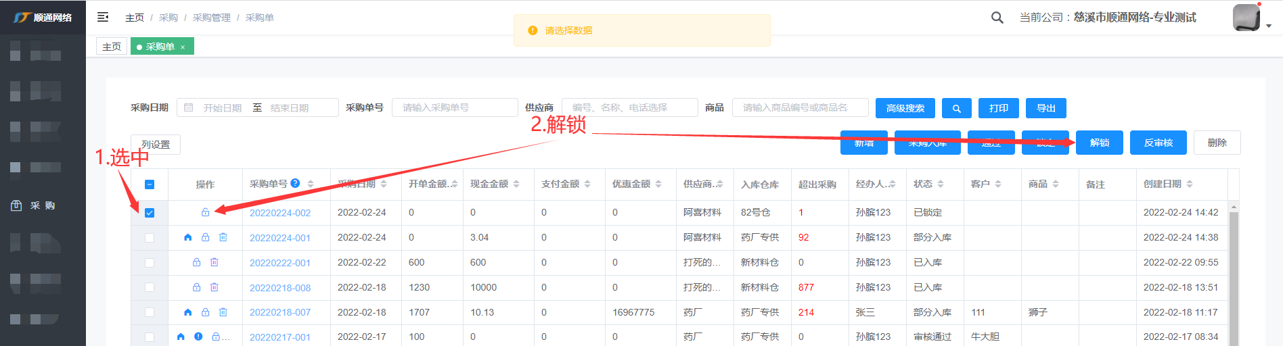The image size is (1283, 346).
Task: Click exclamation icon in row 20220217-001
Action: (x=198, y=337)
